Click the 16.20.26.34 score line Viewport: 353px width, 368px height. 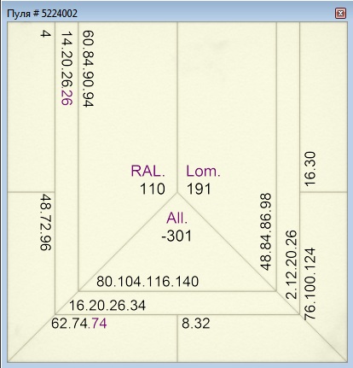tap(107, 306)
